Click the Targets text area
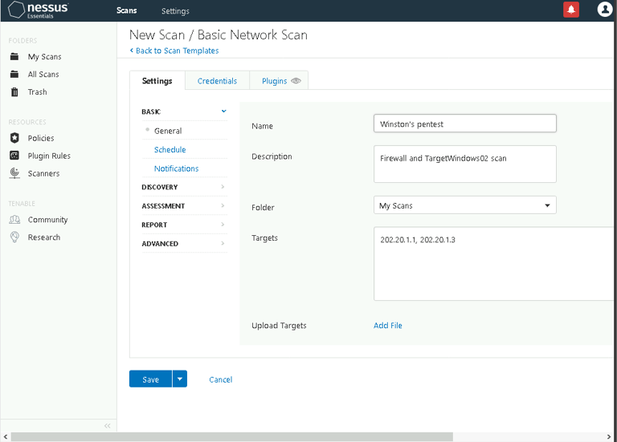This screenshot has height=442, width=617. [x=495, y=264]
